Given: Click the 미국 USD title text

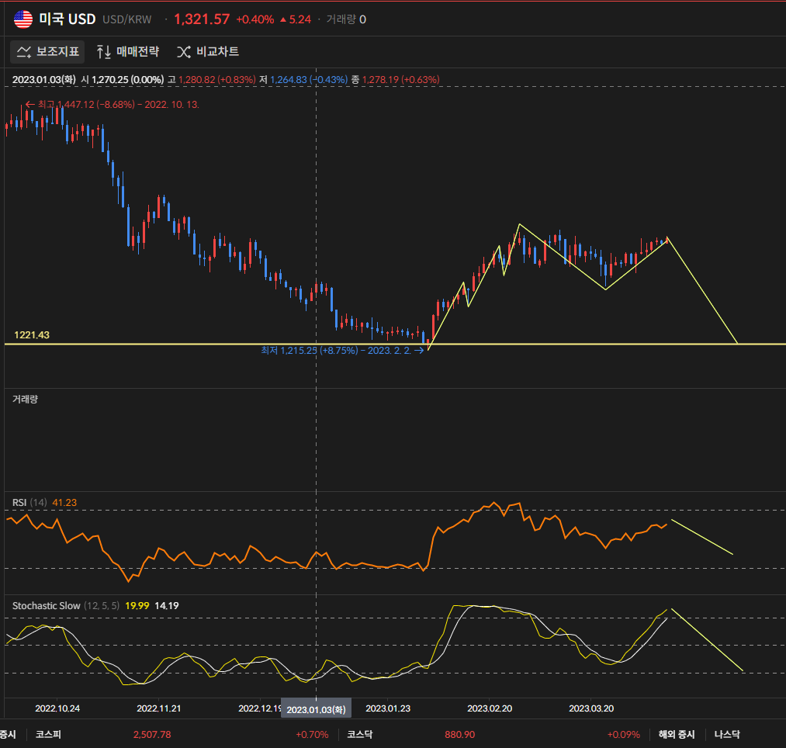Looking at the screenshot, I should (x=68, y=19).
